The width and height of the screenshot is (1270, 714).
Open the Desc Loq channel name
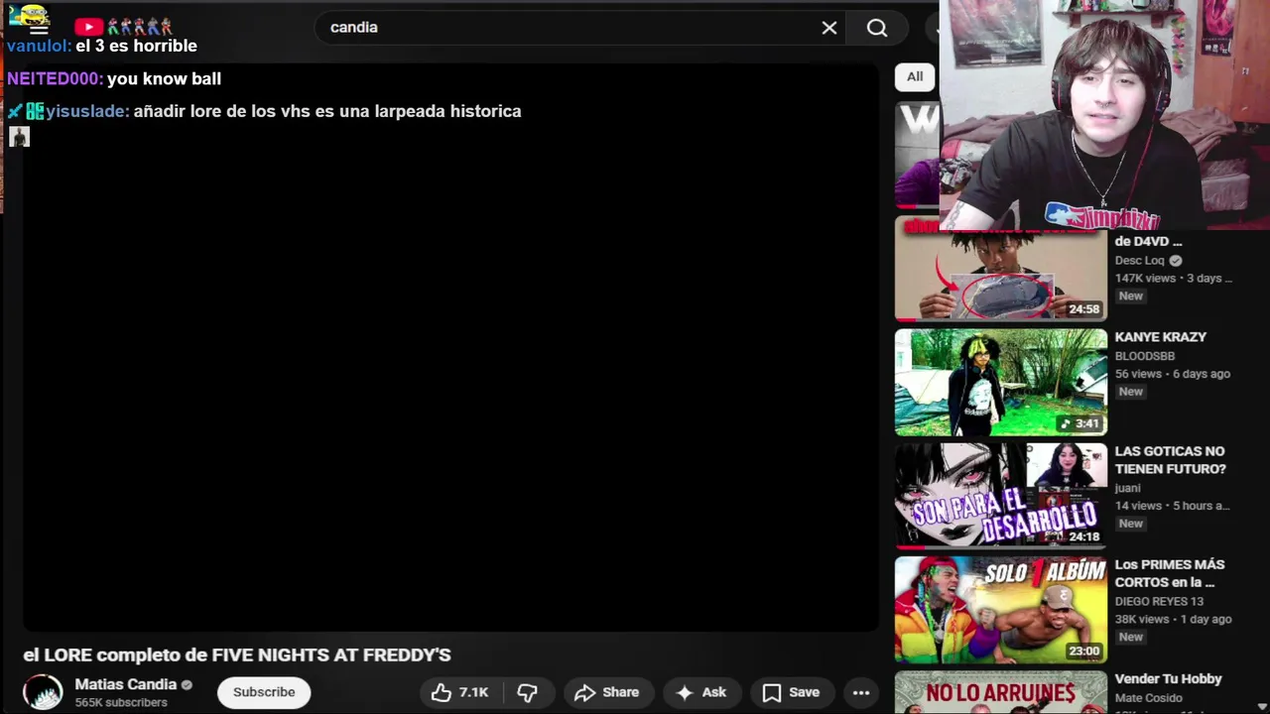pyautogui.click(x=1139, y=261)
